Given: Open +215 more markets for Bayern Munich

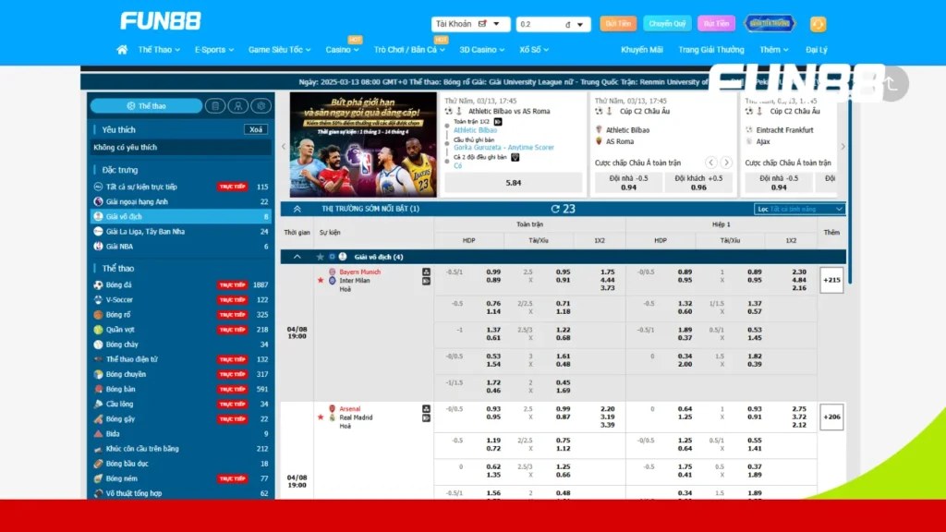Looking at the screenshot, I should (831, 280).
